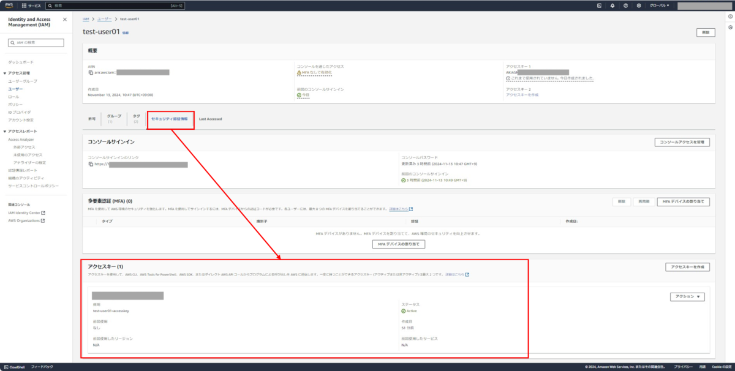735x371 pixels.
Task: Click the MFA なしで有効化 warning status
Action: point(314,72)
